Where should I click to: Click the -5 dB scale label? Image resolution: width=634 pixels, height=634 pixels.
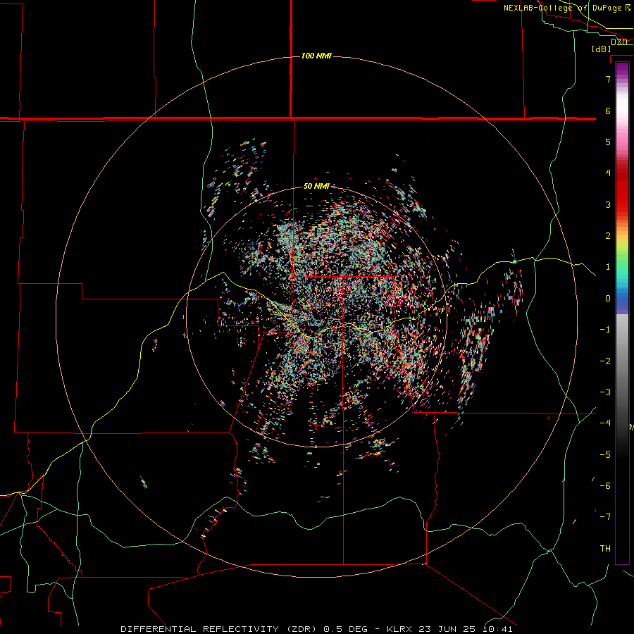click(x=605, y=455)
